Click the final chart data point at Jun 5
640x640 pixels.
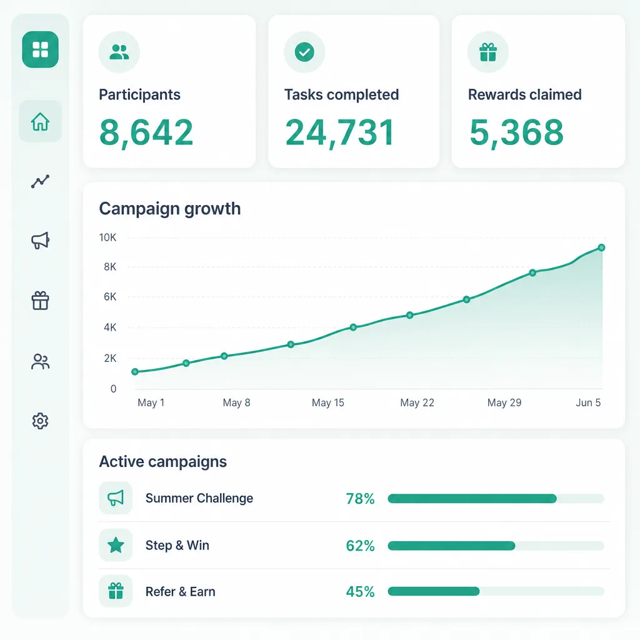(x=601, y=247)
